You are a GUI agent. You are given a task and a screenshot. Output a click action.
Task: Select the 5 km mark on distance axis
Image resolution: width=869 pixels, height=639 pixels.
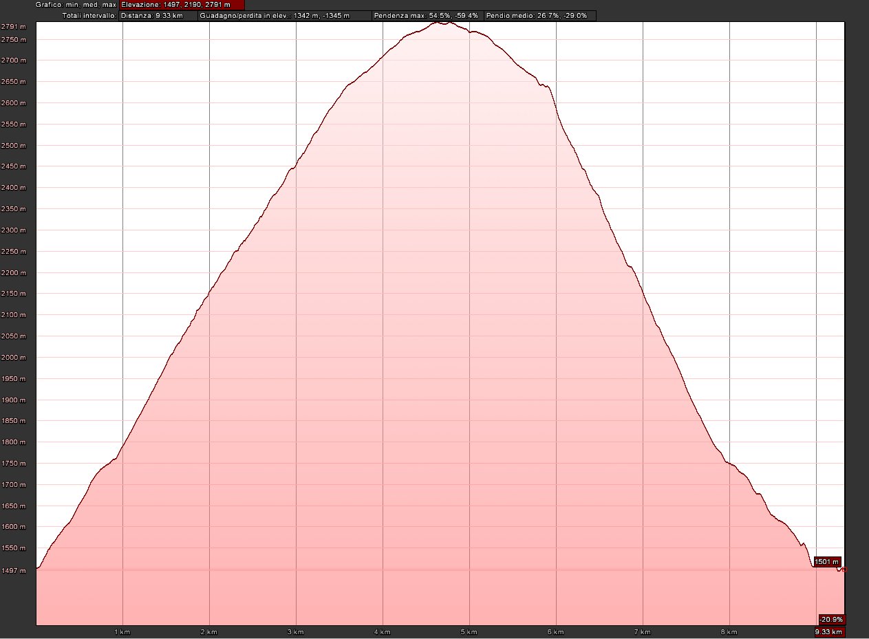(x=469, y=631)
